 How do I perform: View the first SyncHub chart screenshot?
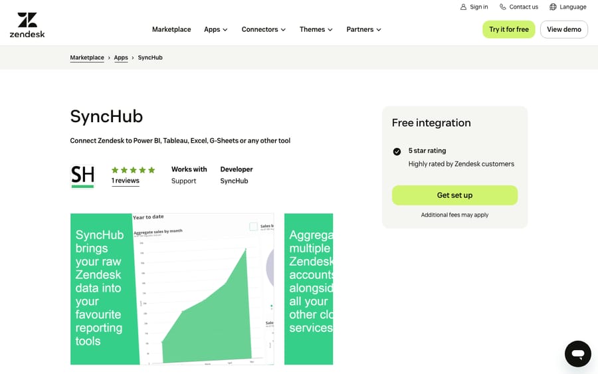(172, 289)
